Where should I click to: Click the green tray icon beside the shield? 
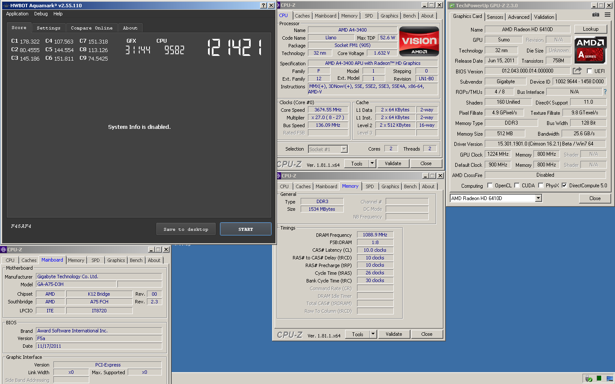[599, 378]
